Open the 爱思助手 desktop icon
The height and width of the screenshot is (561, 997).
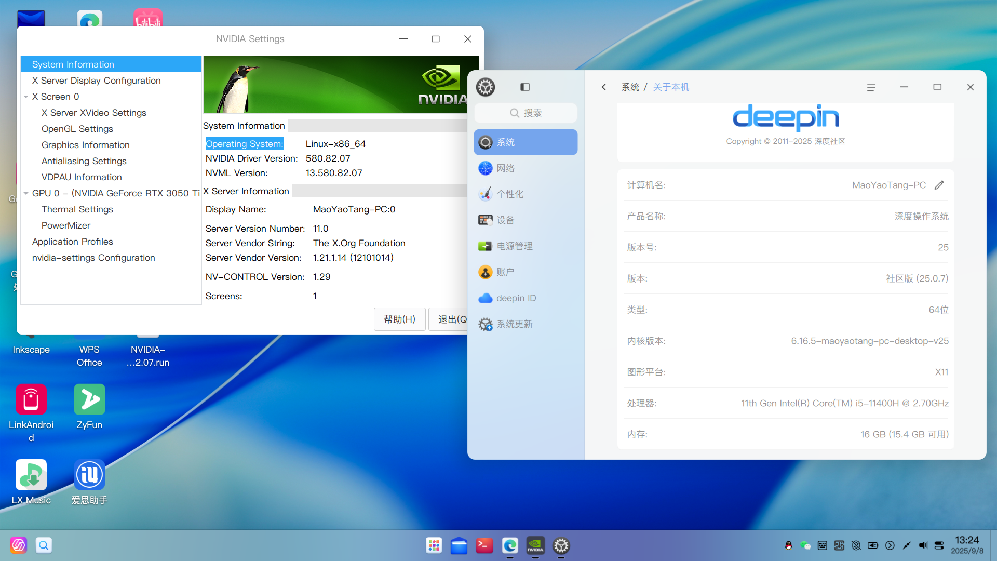click(89, 482)
